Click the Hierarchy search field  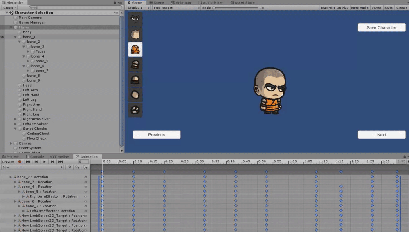point(76,7)
